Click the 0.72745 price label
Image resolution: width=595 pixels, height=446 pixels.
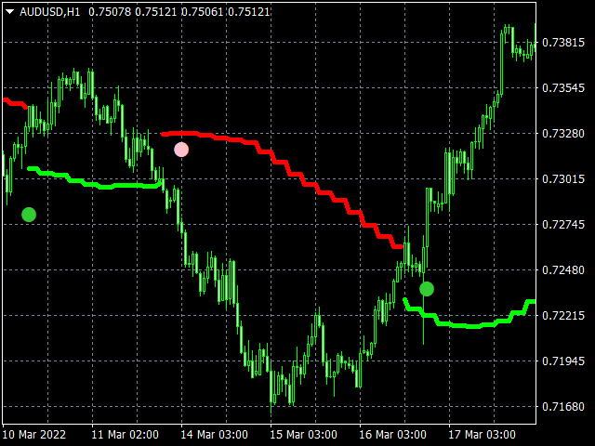coord(563,225)
